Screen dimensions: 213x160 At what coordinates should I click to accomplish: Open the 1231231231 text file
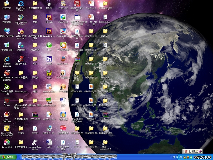[77, 102]
